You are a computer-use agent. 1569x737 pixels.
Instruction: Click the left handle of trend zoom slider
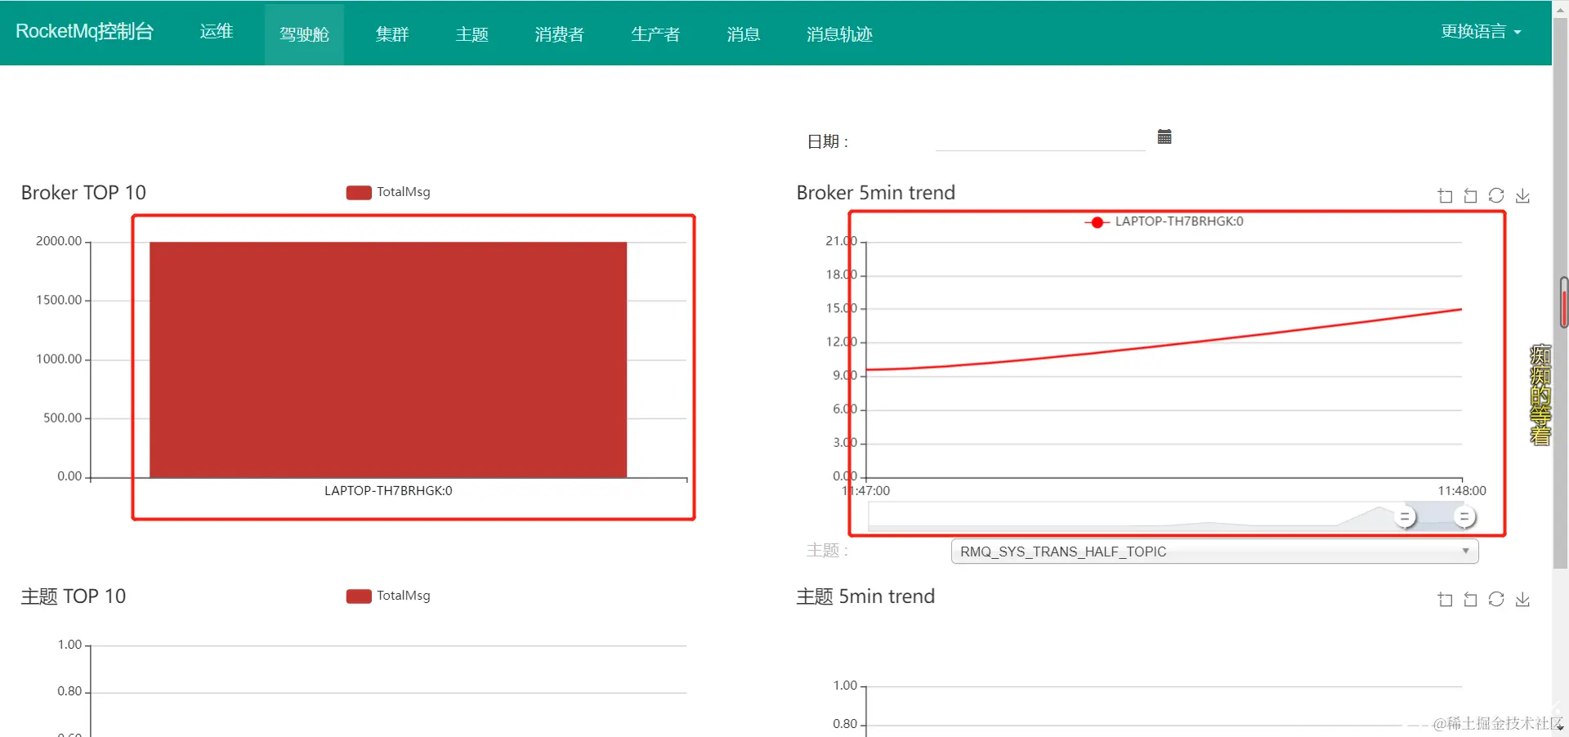pyautogui.click(x=1405, y=517)
